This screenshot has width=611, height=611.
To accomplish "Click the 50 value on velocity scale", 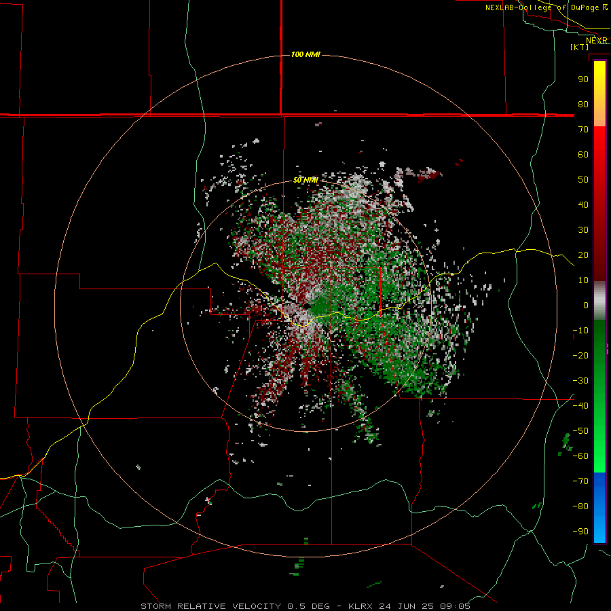I will coord(583,180).
